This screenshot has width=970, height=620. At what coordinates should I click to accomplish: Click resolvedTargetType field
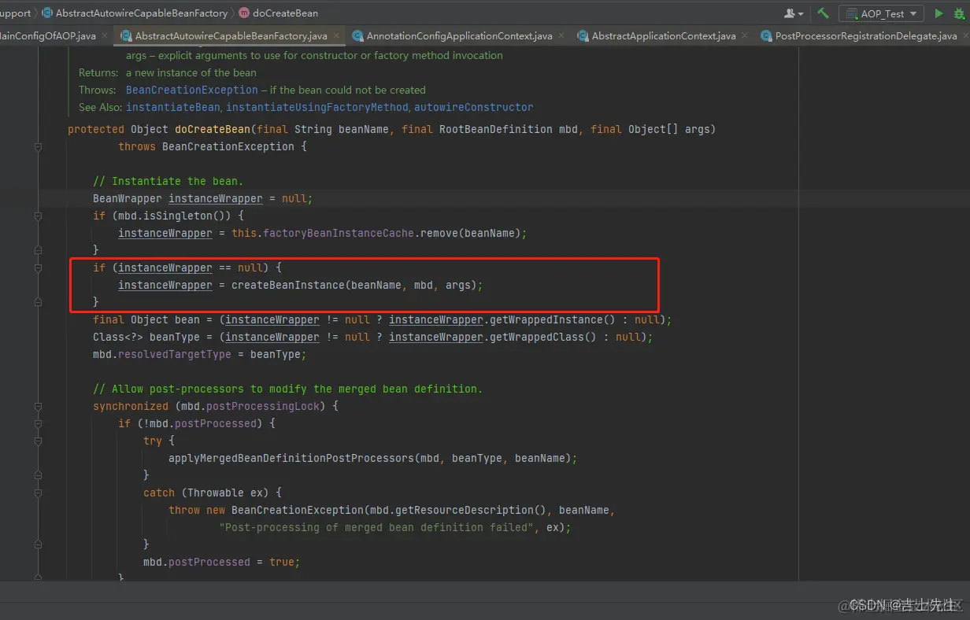175,354
